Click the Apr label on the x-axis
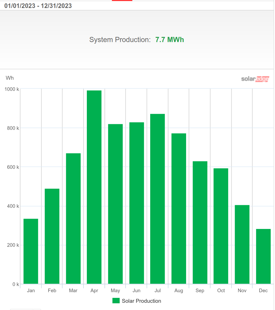Viewport: 275px width, 310px height. point(94,291)
